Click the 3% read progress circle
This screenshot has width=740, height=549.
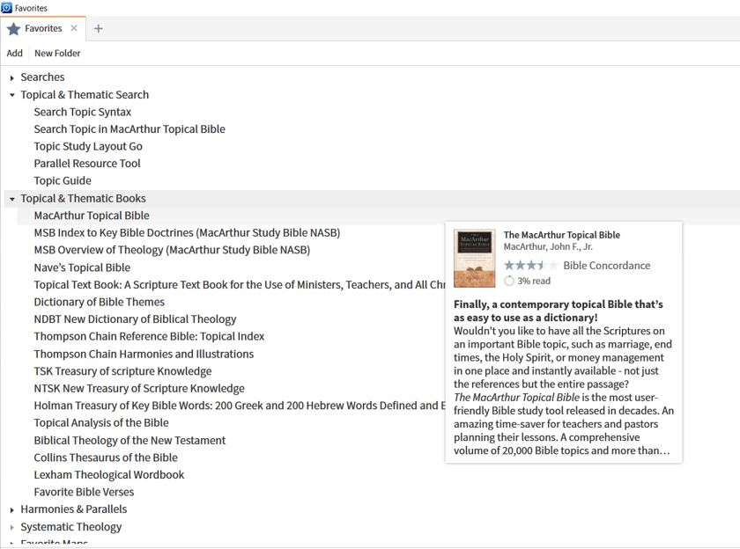coord(509,282)
